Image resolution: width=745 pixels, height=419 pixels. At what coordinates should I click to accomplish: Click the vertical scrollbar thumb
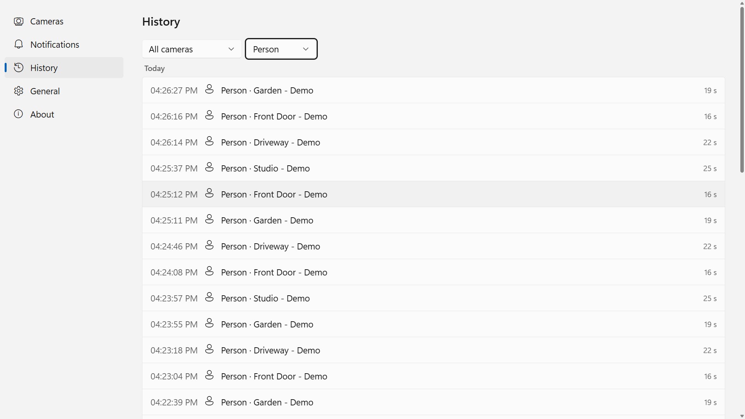pyautogui.click(x=742, y=89)
